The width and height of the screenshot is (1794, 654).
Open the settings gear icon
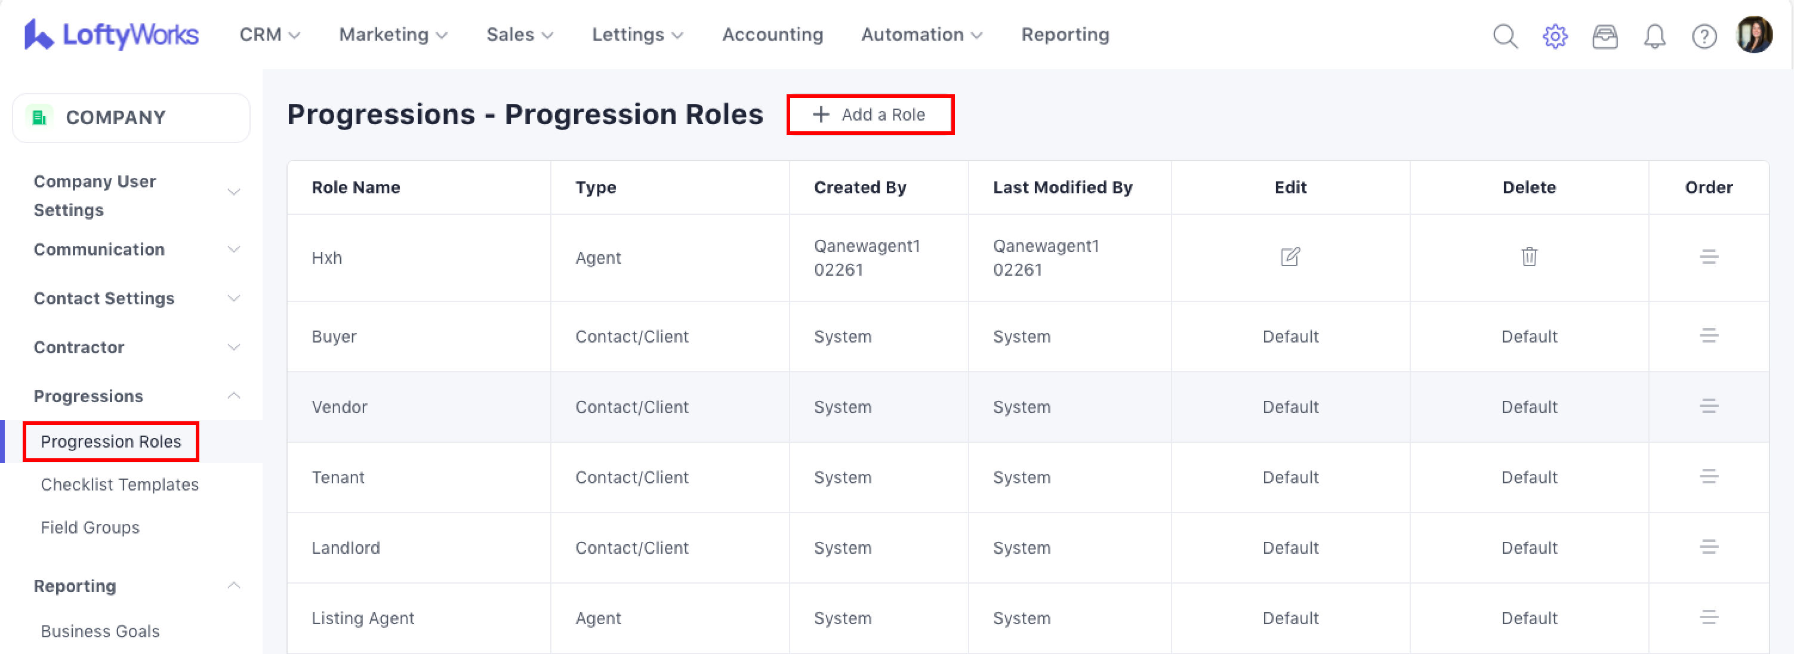pos(1555,36)
